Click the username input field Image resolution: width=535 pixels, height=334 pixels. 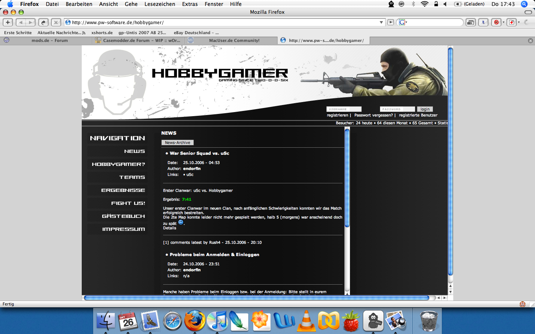344,109
